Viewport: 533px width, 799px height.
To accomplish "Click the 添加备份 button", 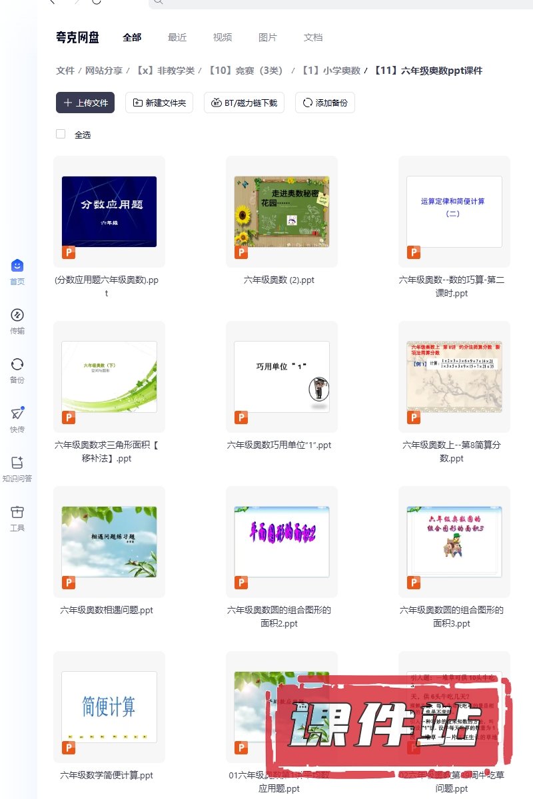I will click(325, 103).
